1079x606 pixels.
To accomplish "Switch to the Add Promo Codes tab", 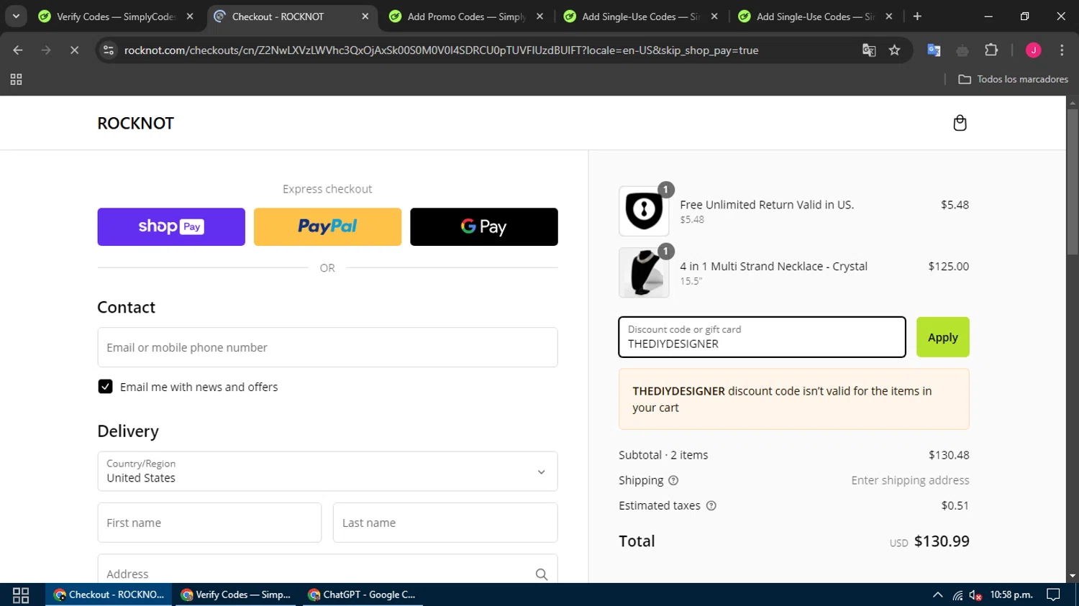I will (466, 17).
